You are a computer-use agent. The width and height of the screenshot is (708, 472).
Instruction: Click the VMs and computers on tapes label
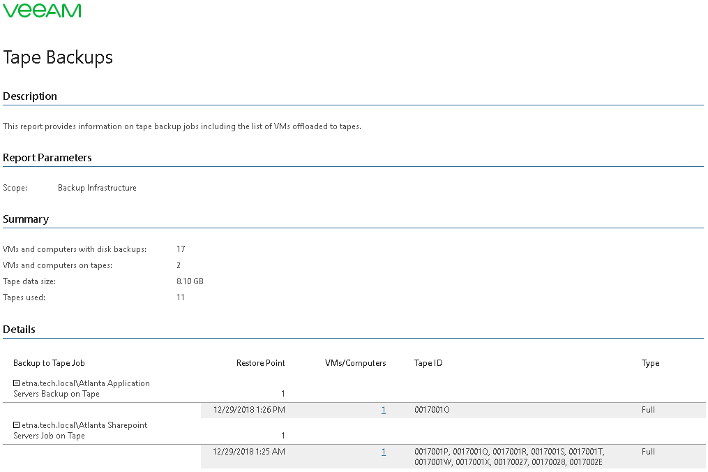(57, 265)
